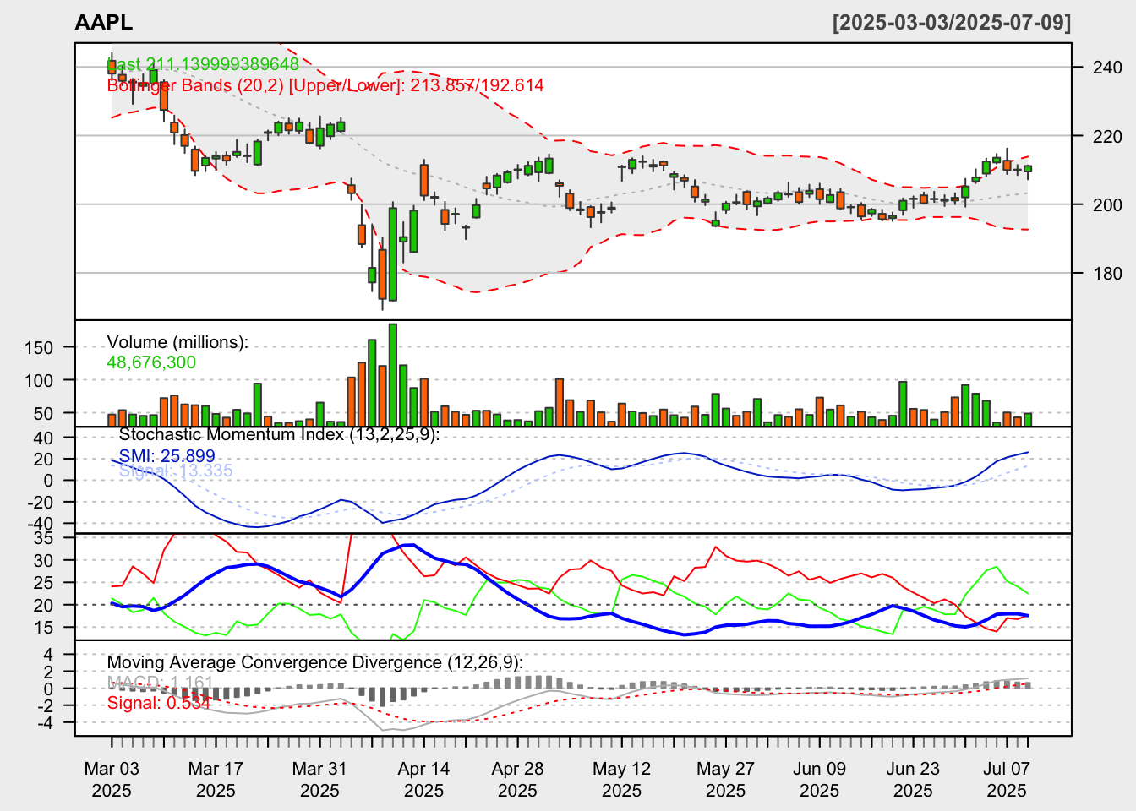The width and height of the screenshot is (1136, 811).
Task: Click the 240 price axis label
Action: (x=1107, y=68)
